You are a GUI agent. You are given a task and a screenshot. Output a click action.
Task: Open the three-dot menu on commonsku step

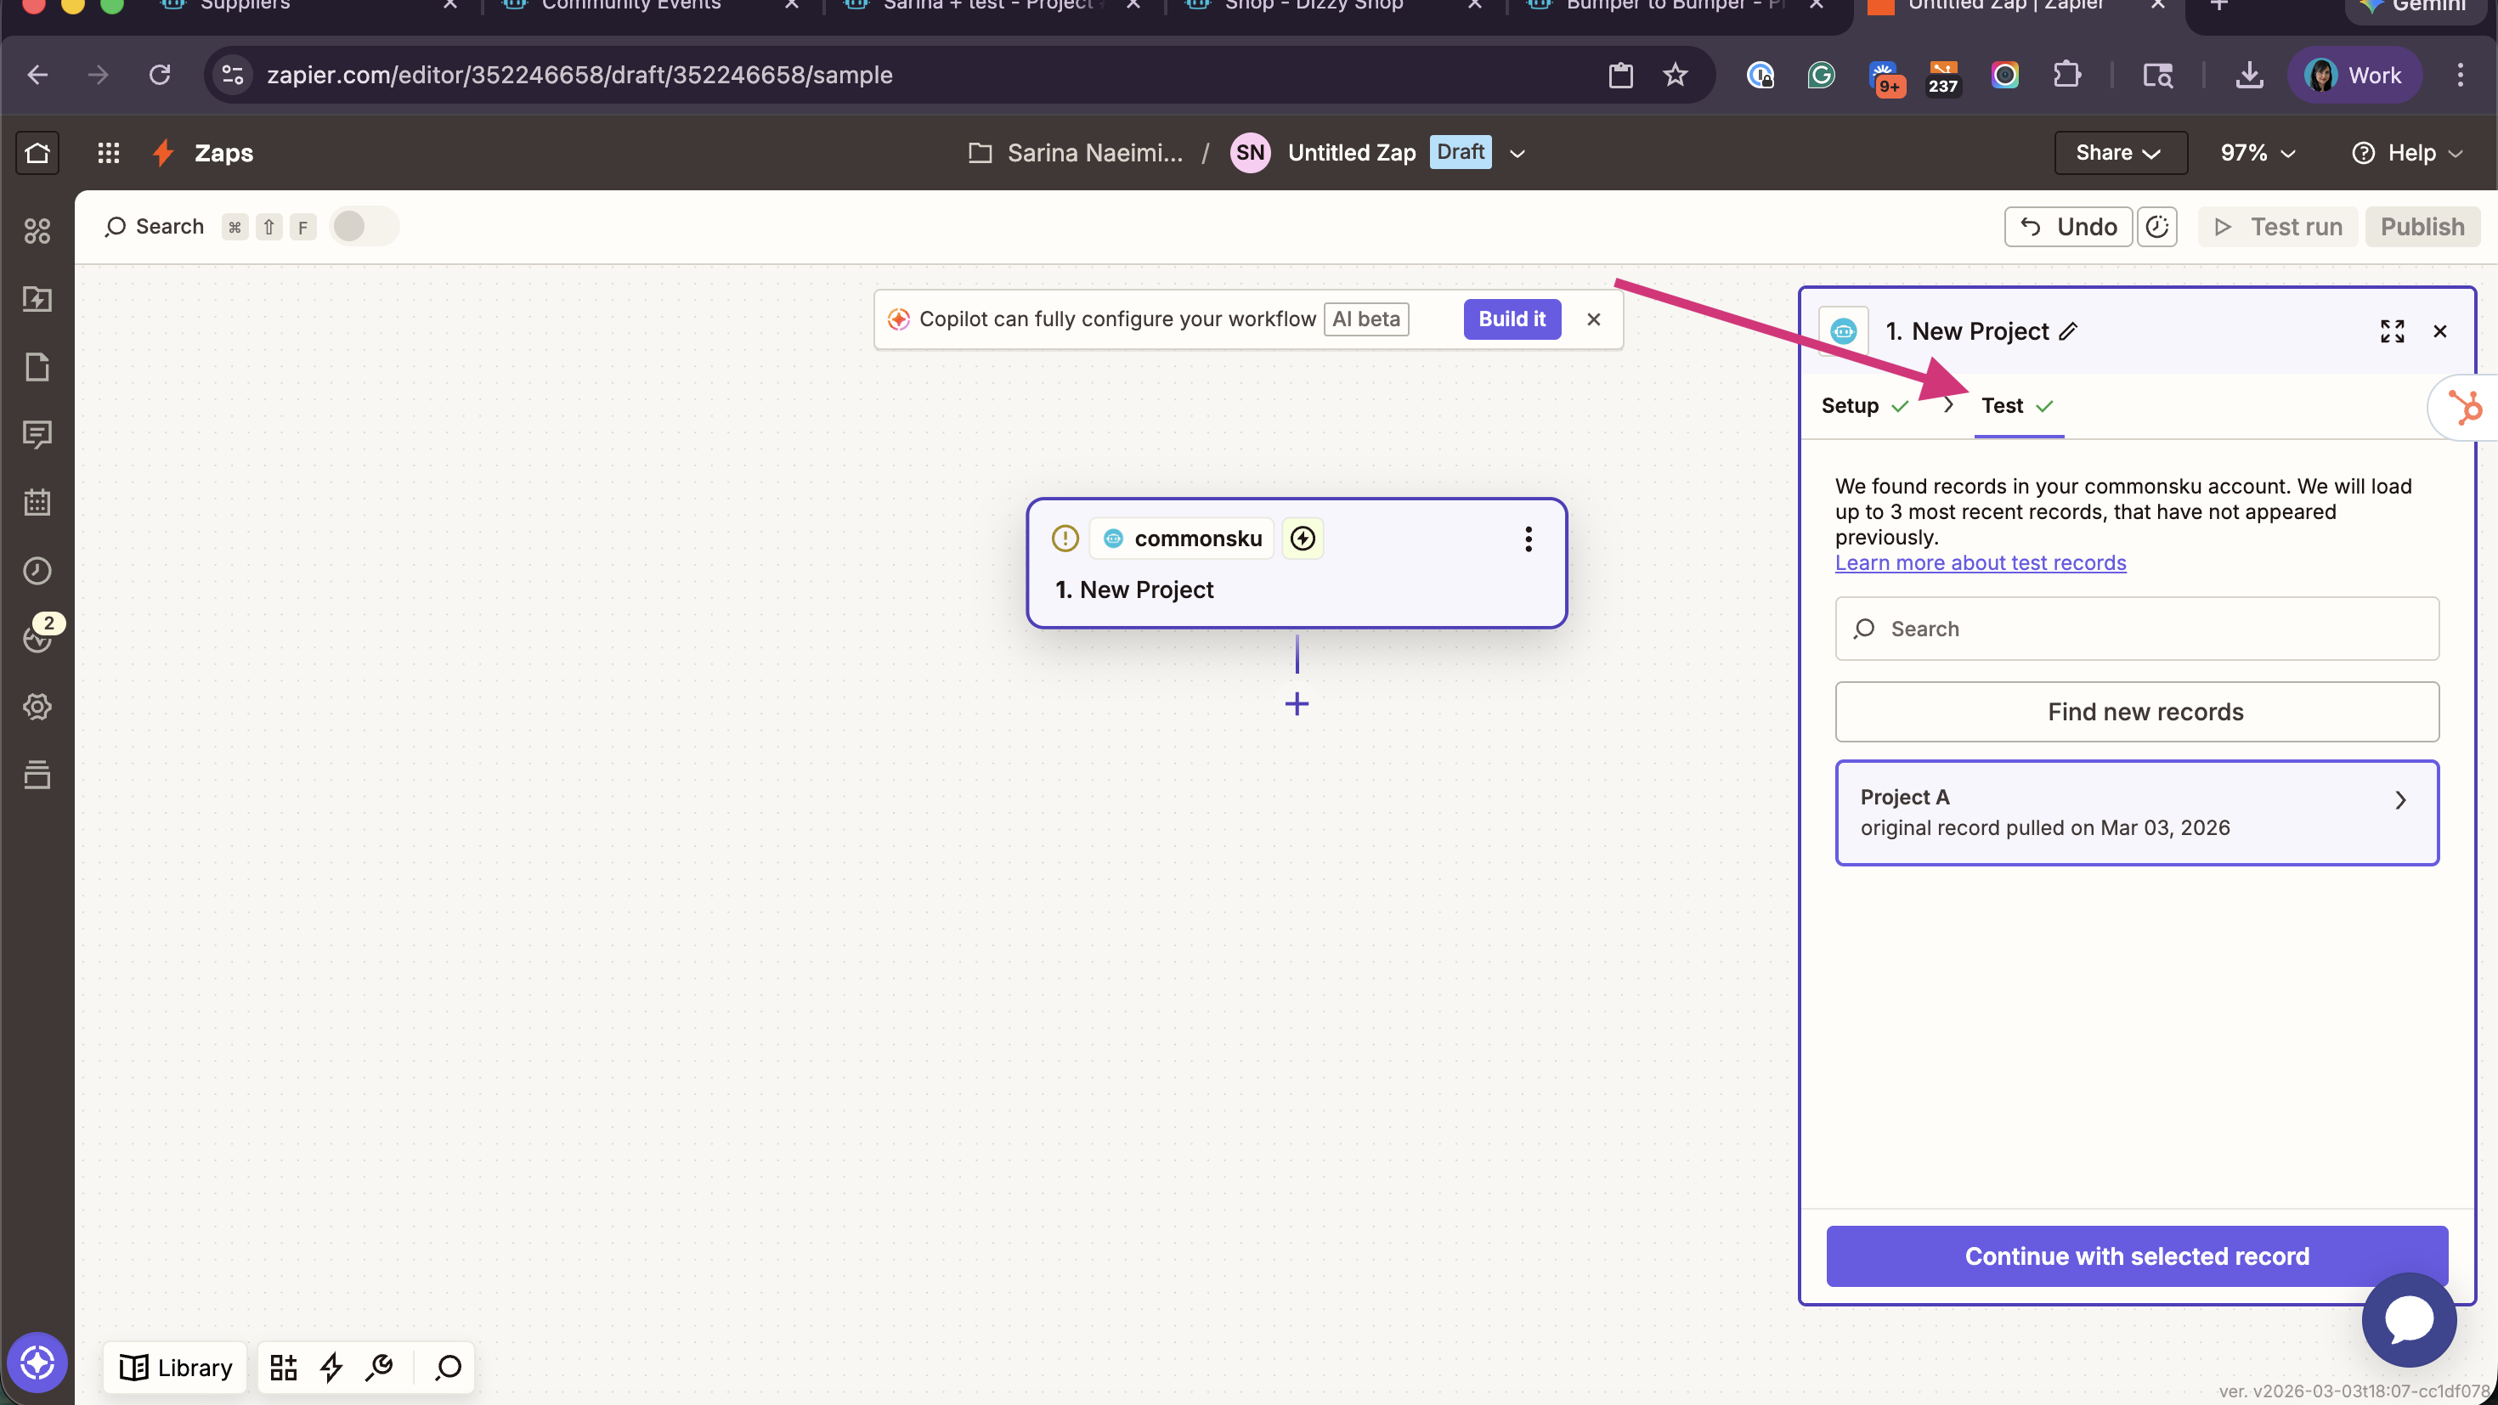point(1529,539)
